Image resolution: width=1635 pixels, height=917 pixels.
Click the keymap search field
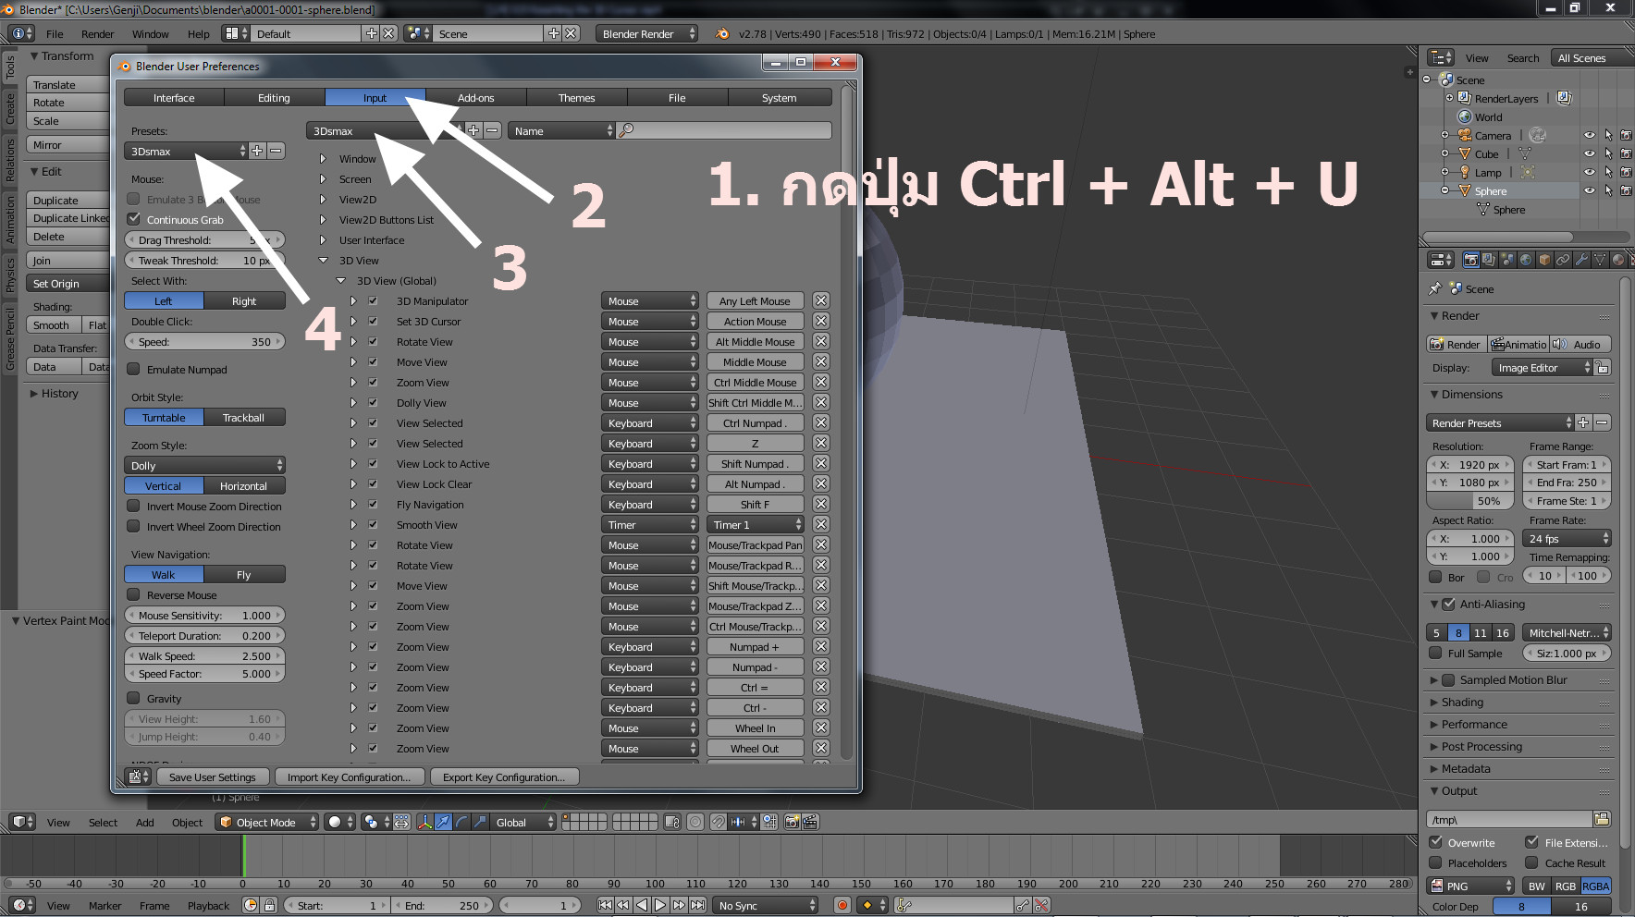point(725,130)
